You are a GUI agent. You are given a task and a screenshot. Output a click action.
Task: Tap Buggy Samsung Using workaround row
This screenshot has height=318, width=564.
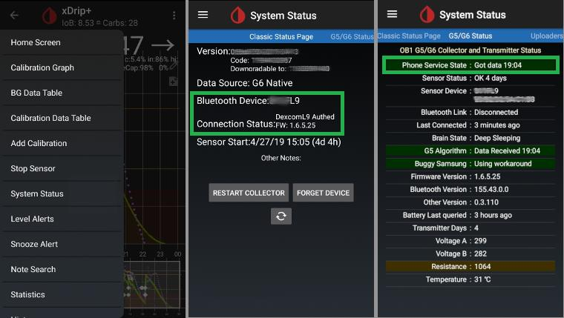[x=470, y=164]
